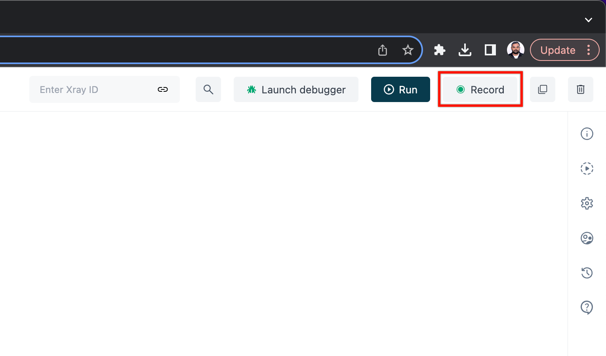Open the Extensions puzzle piece menu
Viewport: 606px width, 356px height.
pyautogui.click(x=439, y=50)
